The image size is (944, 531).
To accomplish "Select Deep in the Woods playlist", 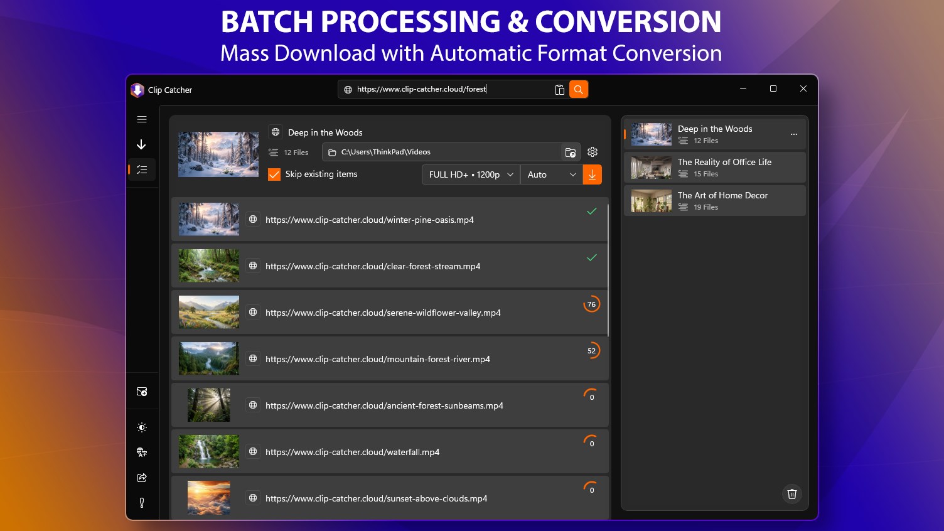I will (715, 134).
